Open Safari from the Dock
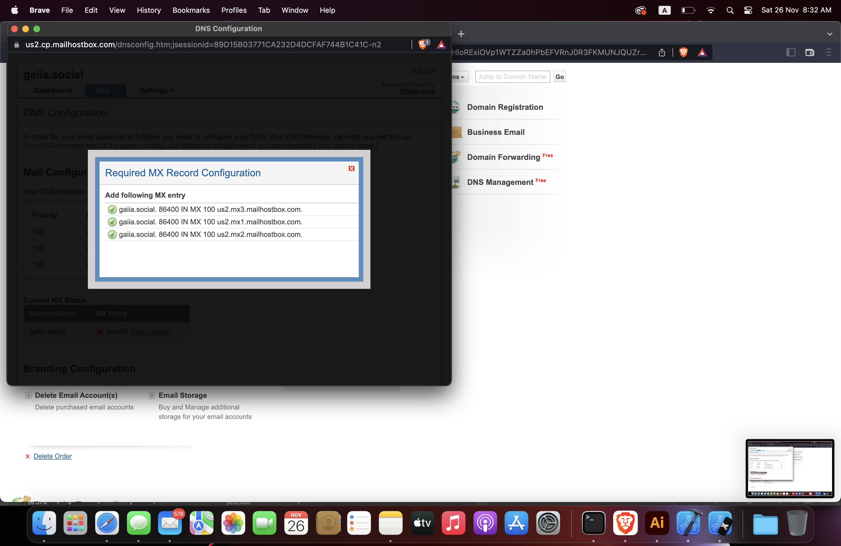 pos(107,523)
